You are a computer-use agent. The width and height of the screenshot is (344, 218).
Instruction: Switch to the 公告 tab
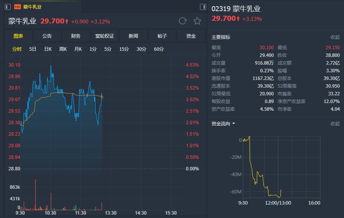[x=47, y=36]
